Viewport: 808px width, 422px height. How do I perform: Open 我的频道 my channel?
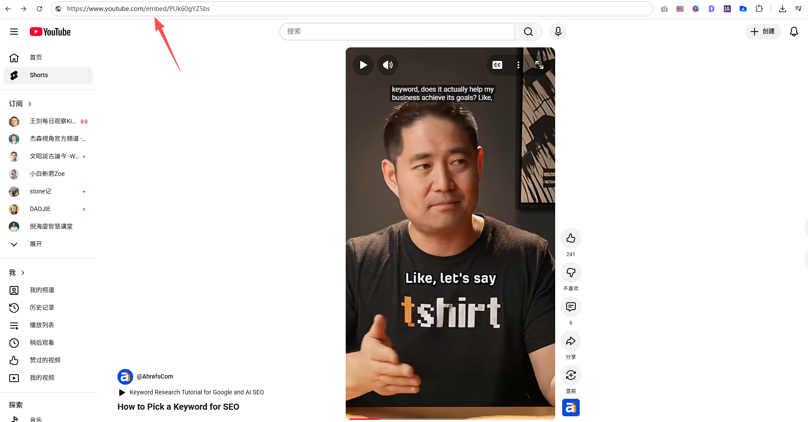pyautogui.click(x=48, y=290)
